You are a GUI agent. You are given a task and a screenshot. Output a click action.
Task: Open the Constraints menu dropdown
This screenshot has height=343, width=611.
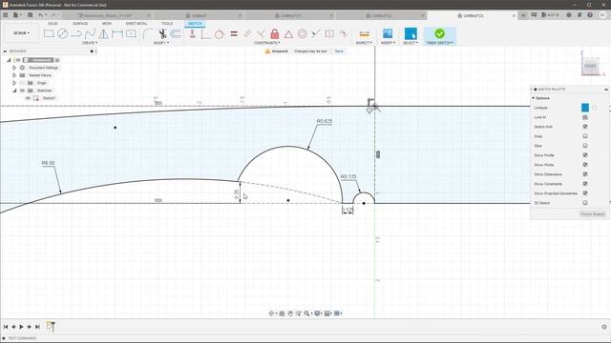(x=267, y=42)
